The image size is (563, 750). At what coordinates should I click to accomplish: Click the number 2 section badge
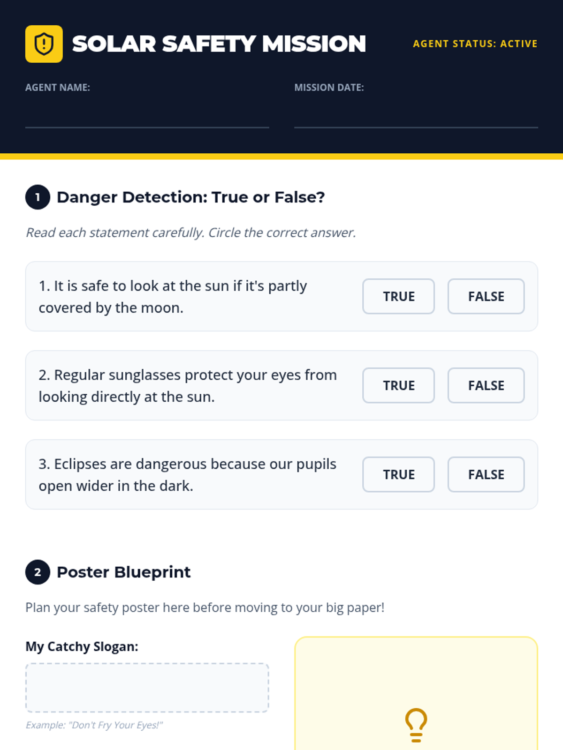[38, 572]
